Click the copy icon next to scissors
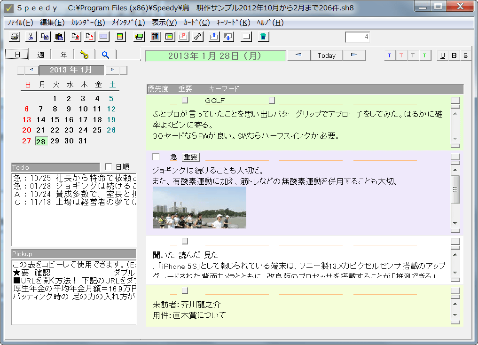The width and height of the screenshot is (478, 345). pyautogui.click(x=45, y=37)
